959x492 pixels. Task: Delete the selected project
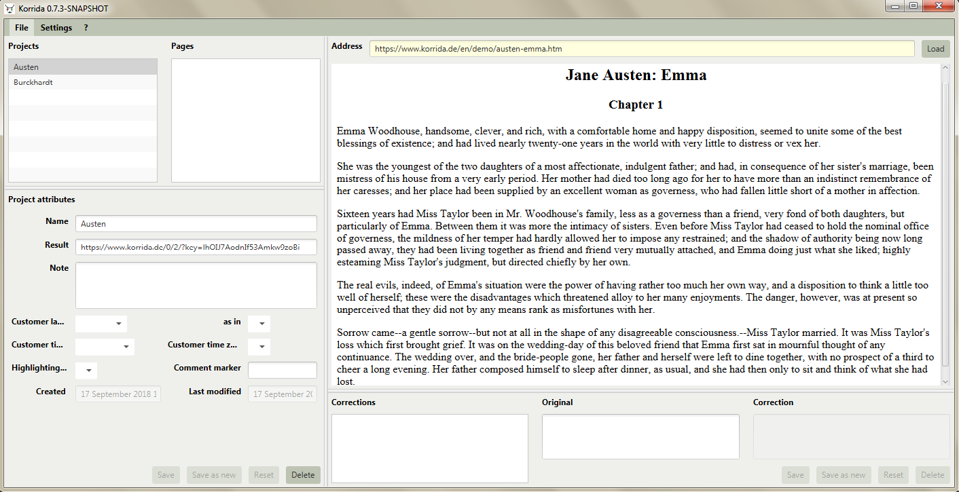[x=303, y=475]
